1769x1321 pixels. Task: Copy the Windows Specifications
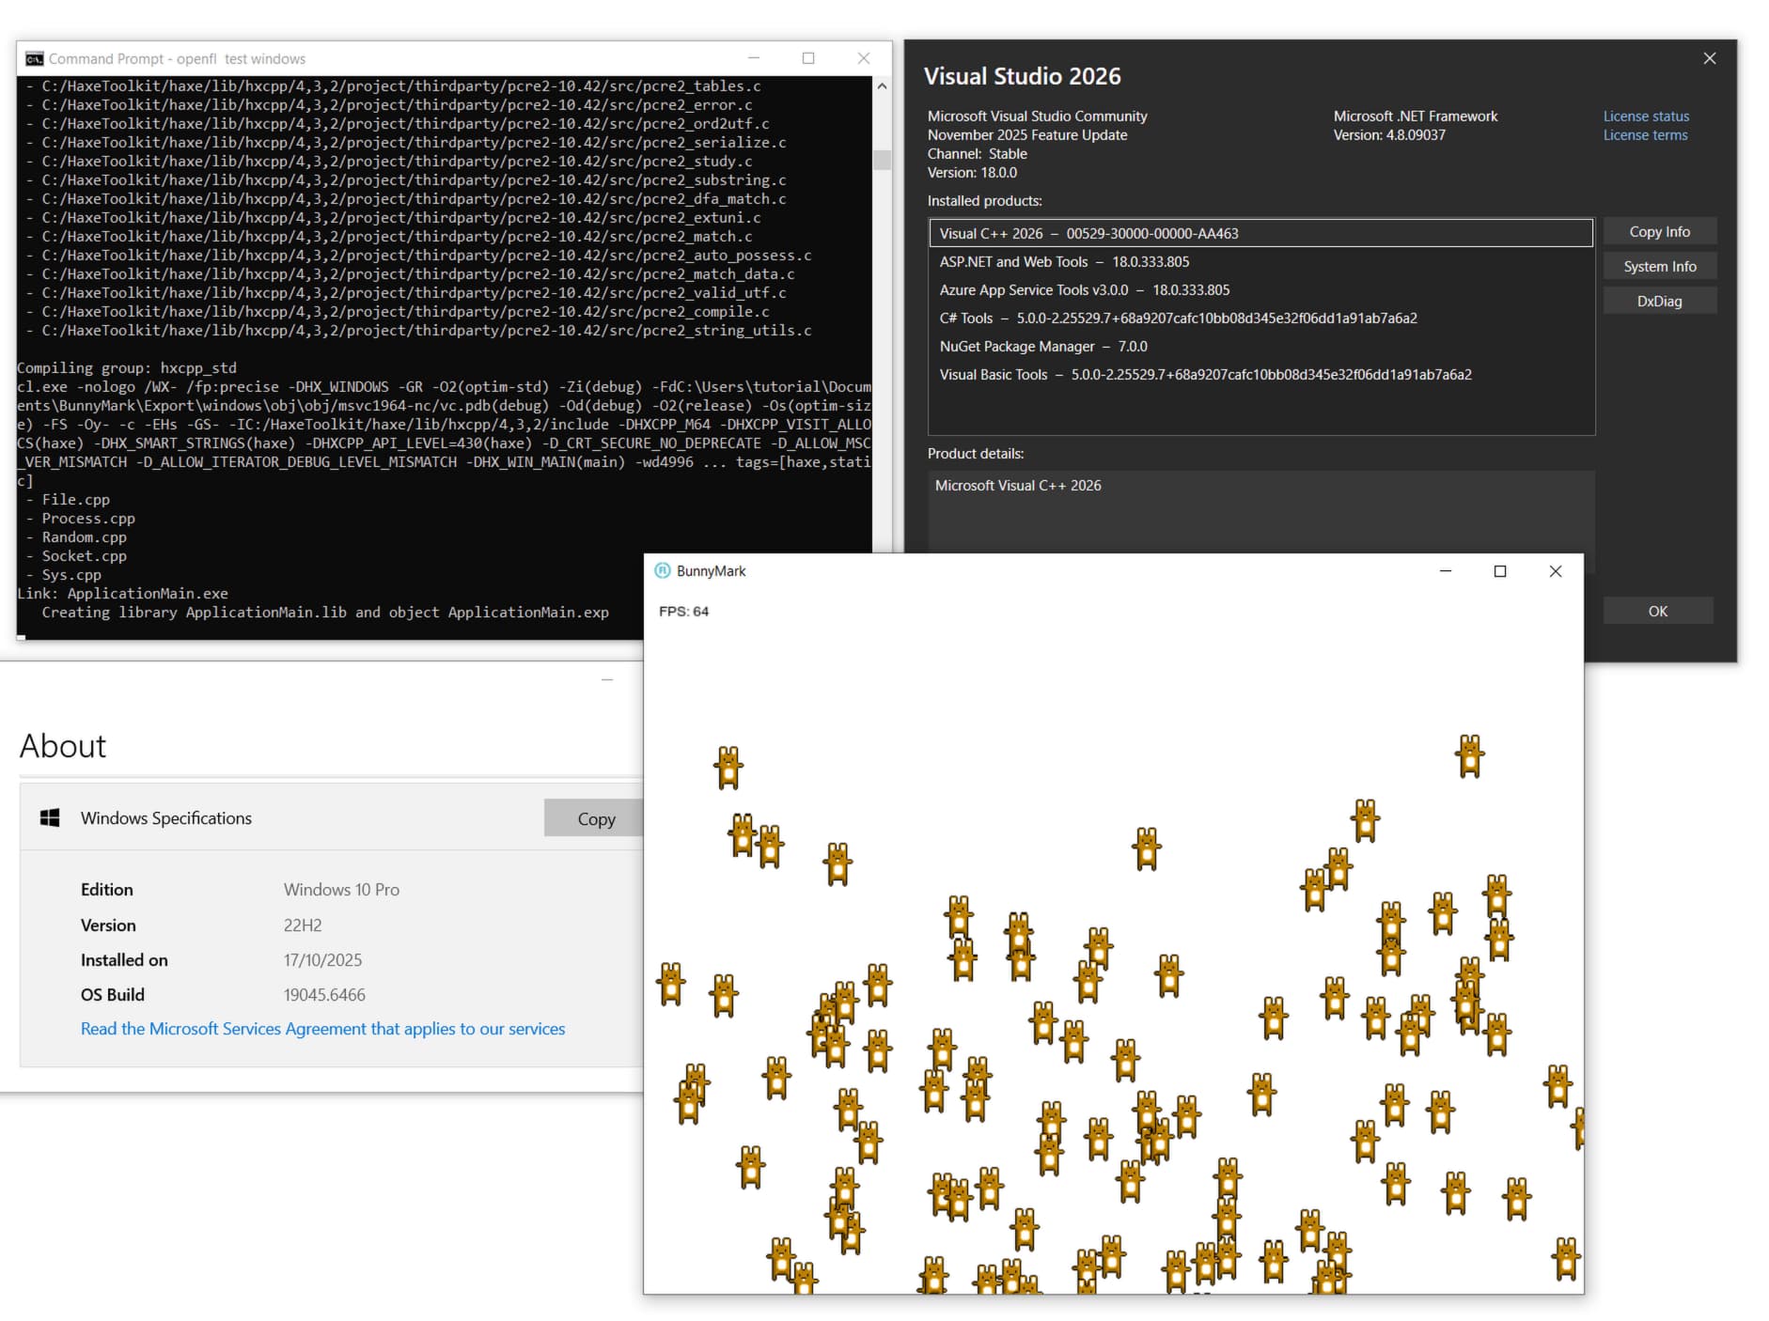595,819
